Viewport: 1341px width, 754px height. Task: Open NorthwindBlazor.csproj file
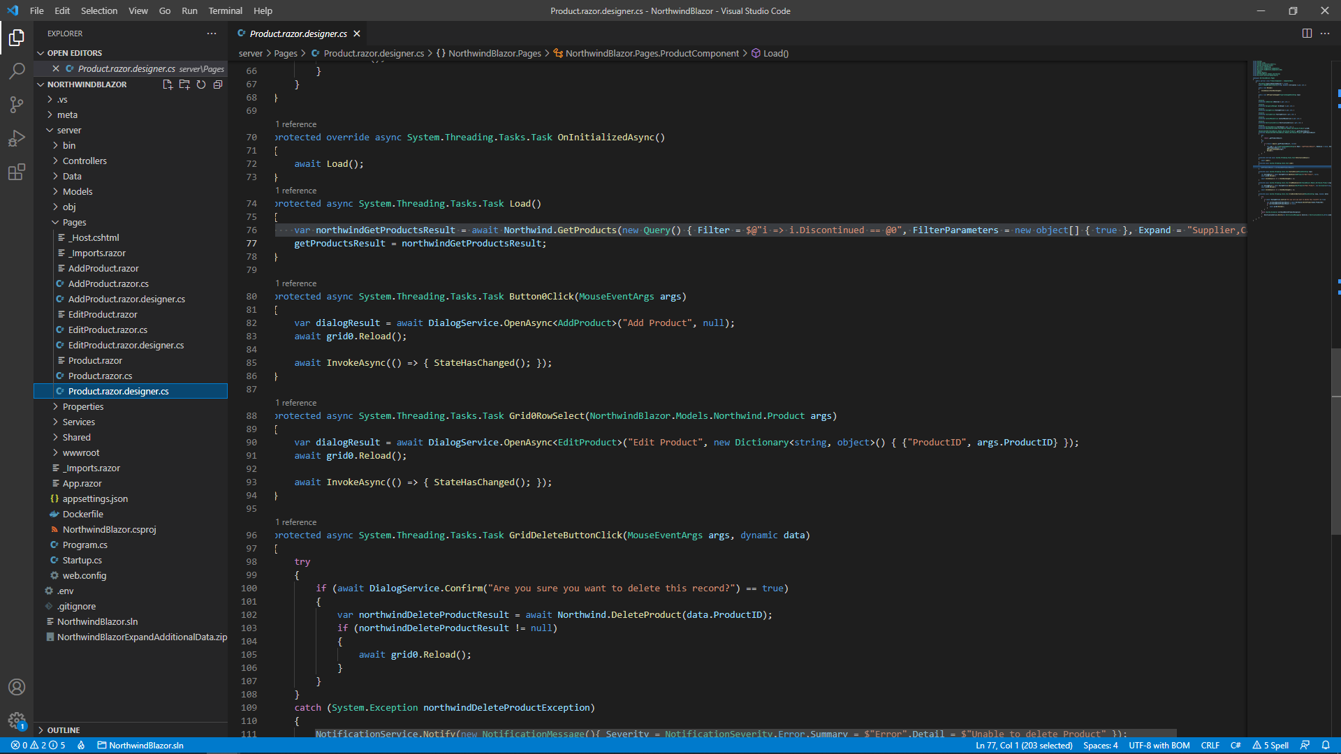[131, 530]
